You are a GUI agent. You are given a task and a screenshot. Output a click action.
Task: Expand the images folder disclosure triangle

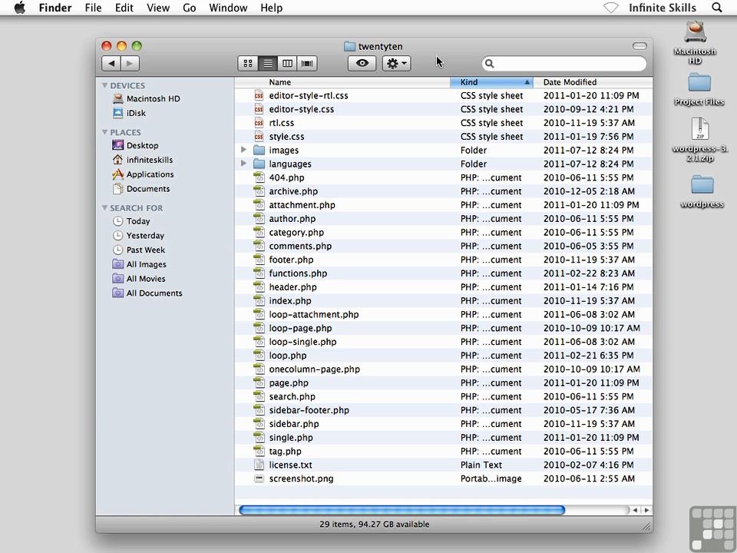click(x=243, y=150)
